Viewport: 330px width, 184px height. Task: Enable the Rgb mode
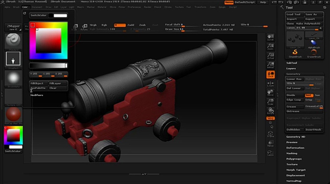tap(104, 25)
